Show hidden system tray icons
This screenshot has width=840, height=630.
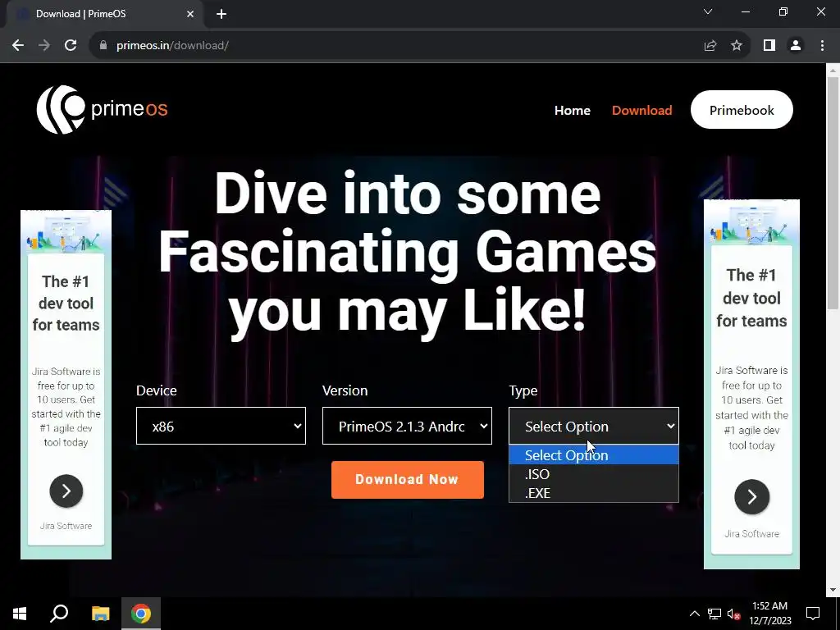pyautogui.click(x=694, y=614)
